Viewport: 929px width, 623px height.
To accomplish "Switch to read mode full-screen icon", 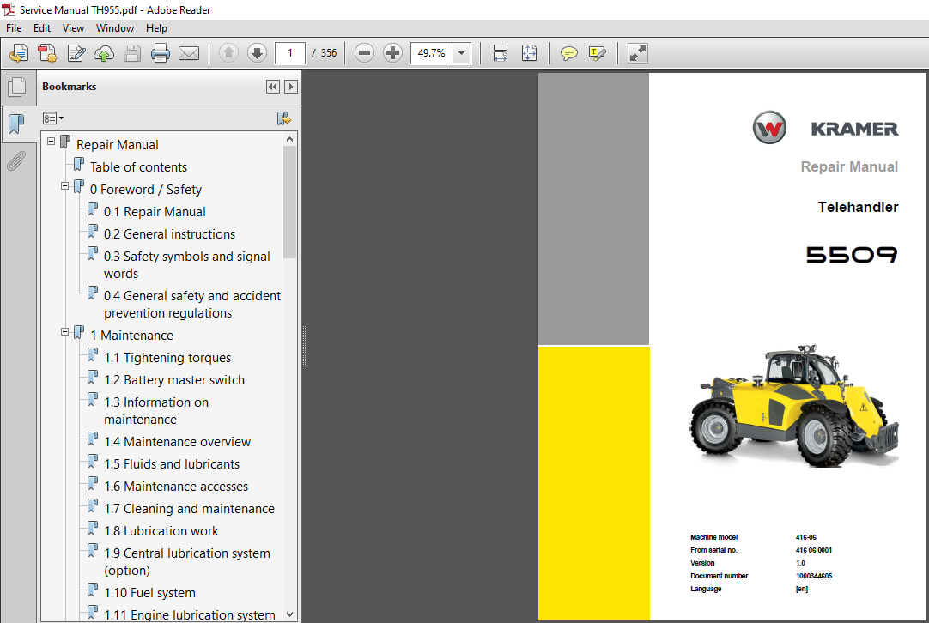I will 637,53.
